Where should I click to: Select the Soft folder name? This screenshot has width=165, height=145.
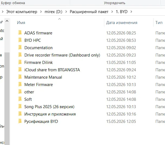[28, 99]
